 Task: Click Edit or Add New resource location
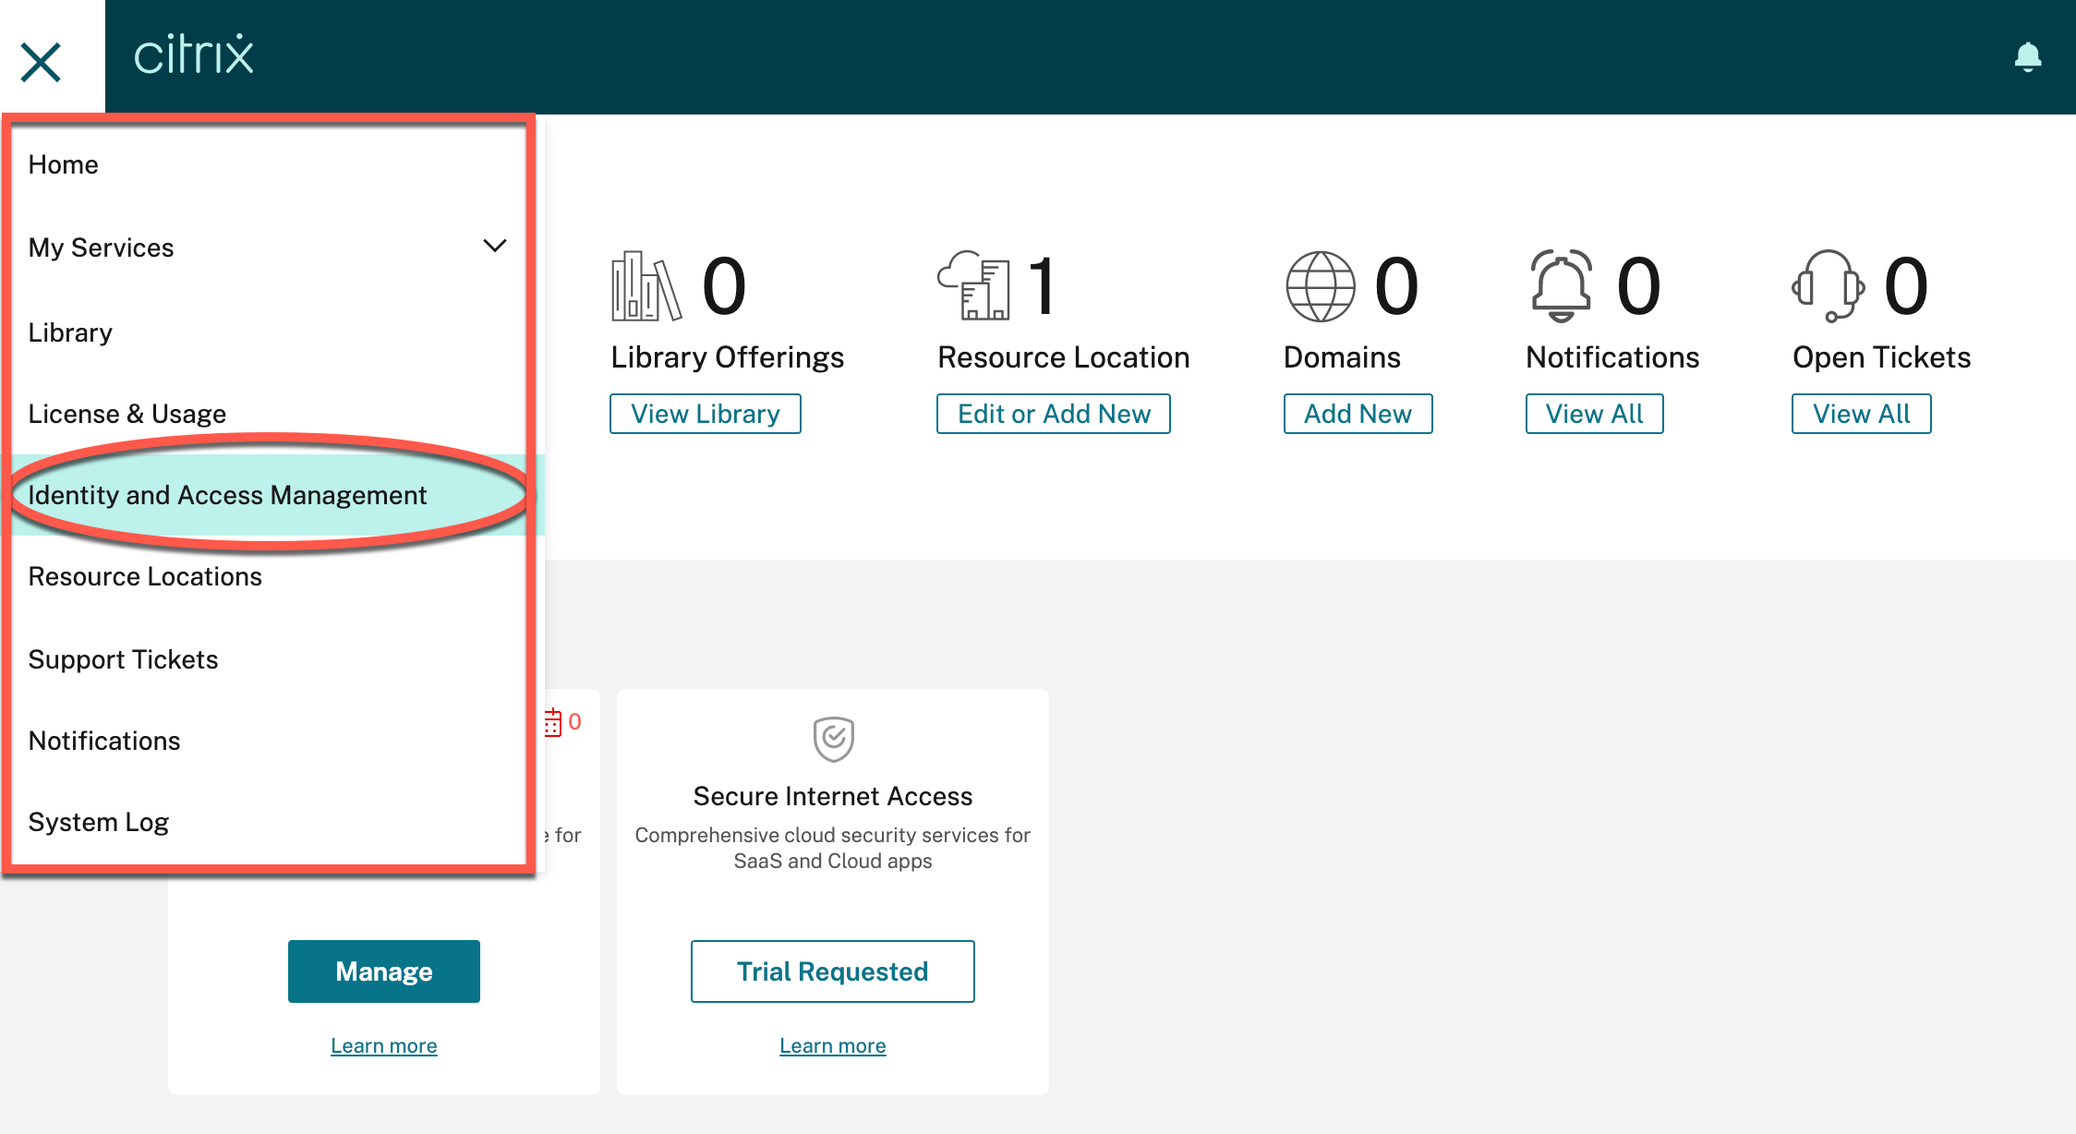(x=1054, y=414)
